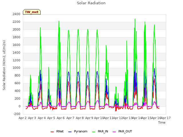
Task: Click the PAR_IN legend entry
Action: (100, 131)
